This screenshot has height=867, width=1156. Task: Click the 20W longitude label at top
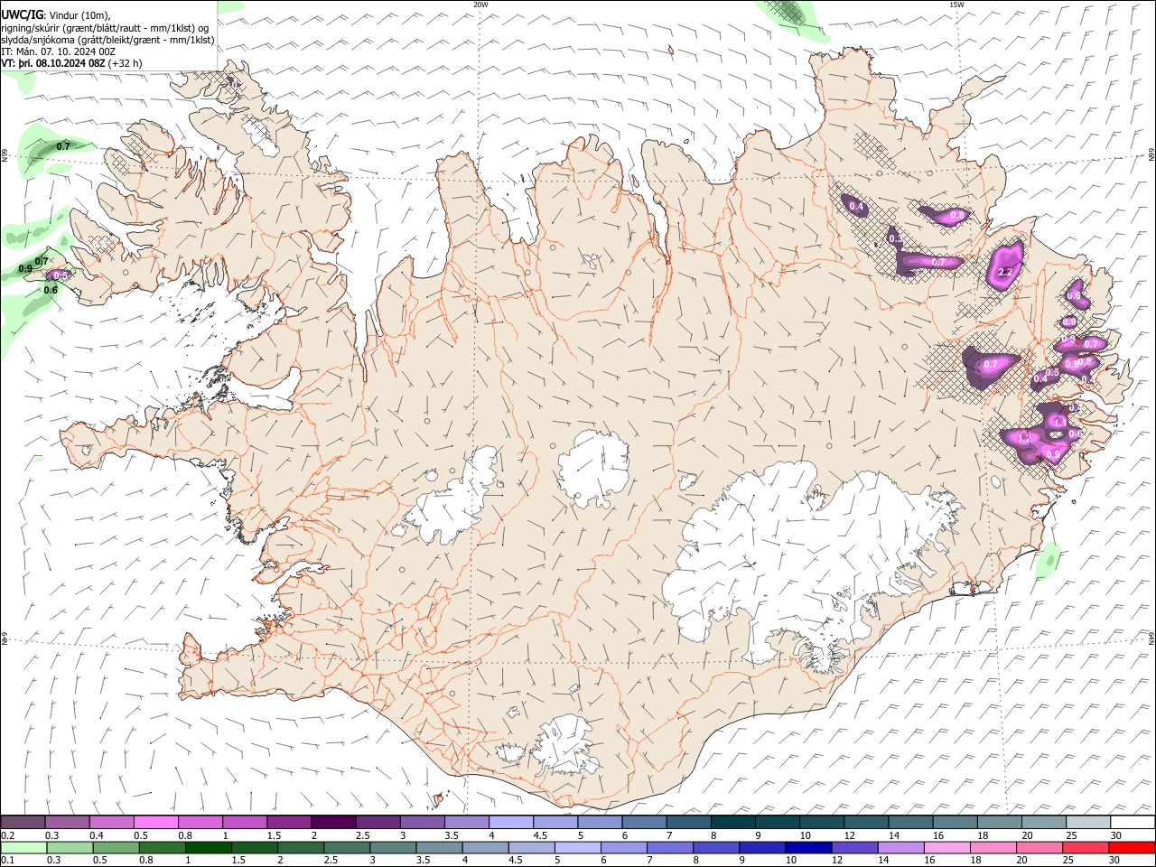(x=480, y=5)
